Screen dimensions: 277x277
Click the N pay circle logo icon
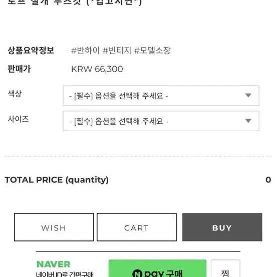click(137, 273)
